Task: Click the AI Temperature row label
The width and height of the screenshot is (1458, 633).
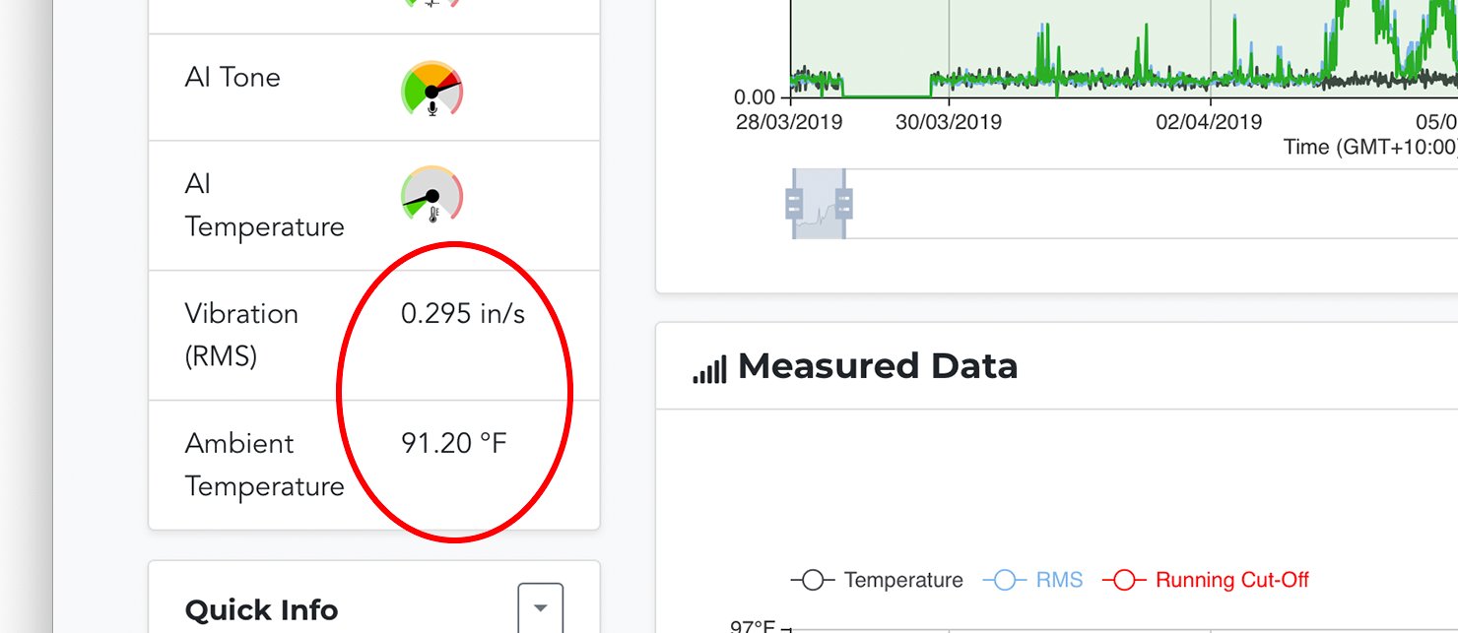Action: click(x=264, y=205)
